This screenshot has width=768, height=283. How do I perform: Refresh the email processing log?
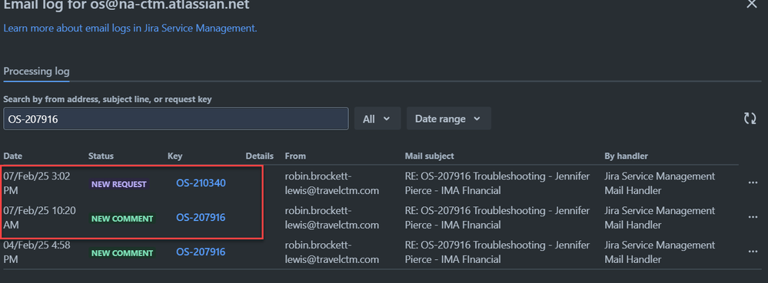[750, 118]
